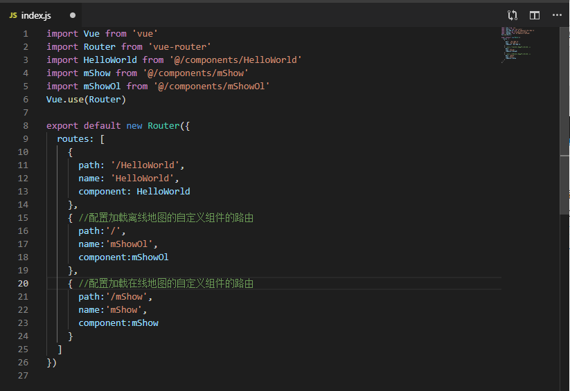Click the unsaved dot on index.js tab

tap(73, 15)
